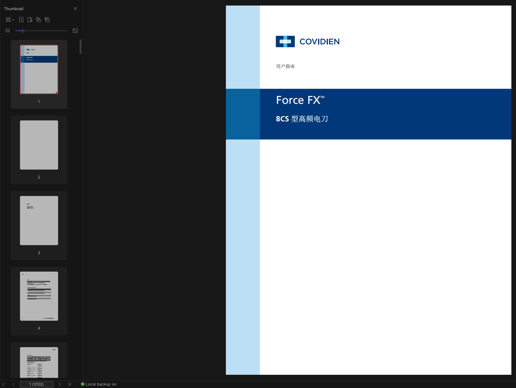The height and width of the screenshot is (388, 516).
Task: Close the Thumbnail panel
Action: pyautogui.click(x=75, y=9)
